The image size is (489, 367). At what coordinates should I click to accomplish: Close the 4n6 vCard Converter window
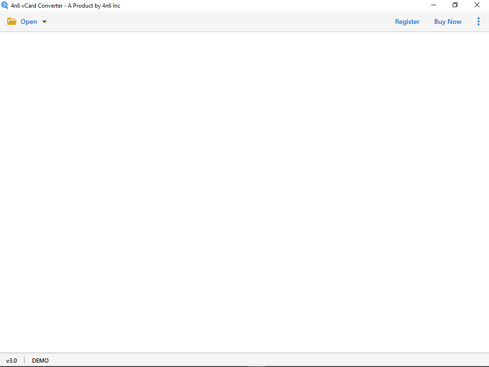(477, 5)
